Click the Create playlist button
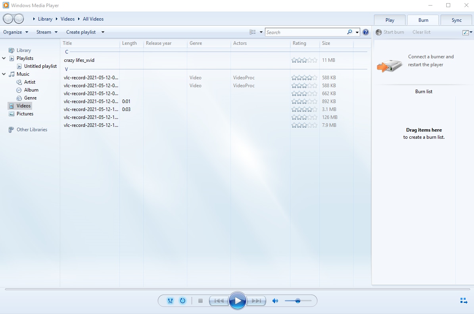 pos(81,32)
